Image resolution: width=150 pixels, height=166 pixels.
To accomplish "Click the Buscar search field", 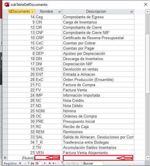I will tap(93, 163).
